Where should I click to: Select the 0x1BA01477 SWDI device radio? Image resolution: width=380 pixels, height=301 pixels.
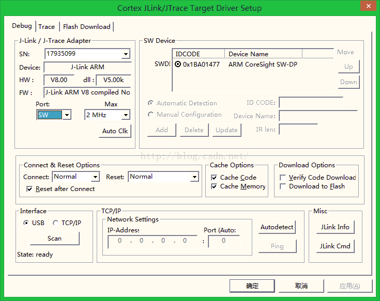[178, 64]
